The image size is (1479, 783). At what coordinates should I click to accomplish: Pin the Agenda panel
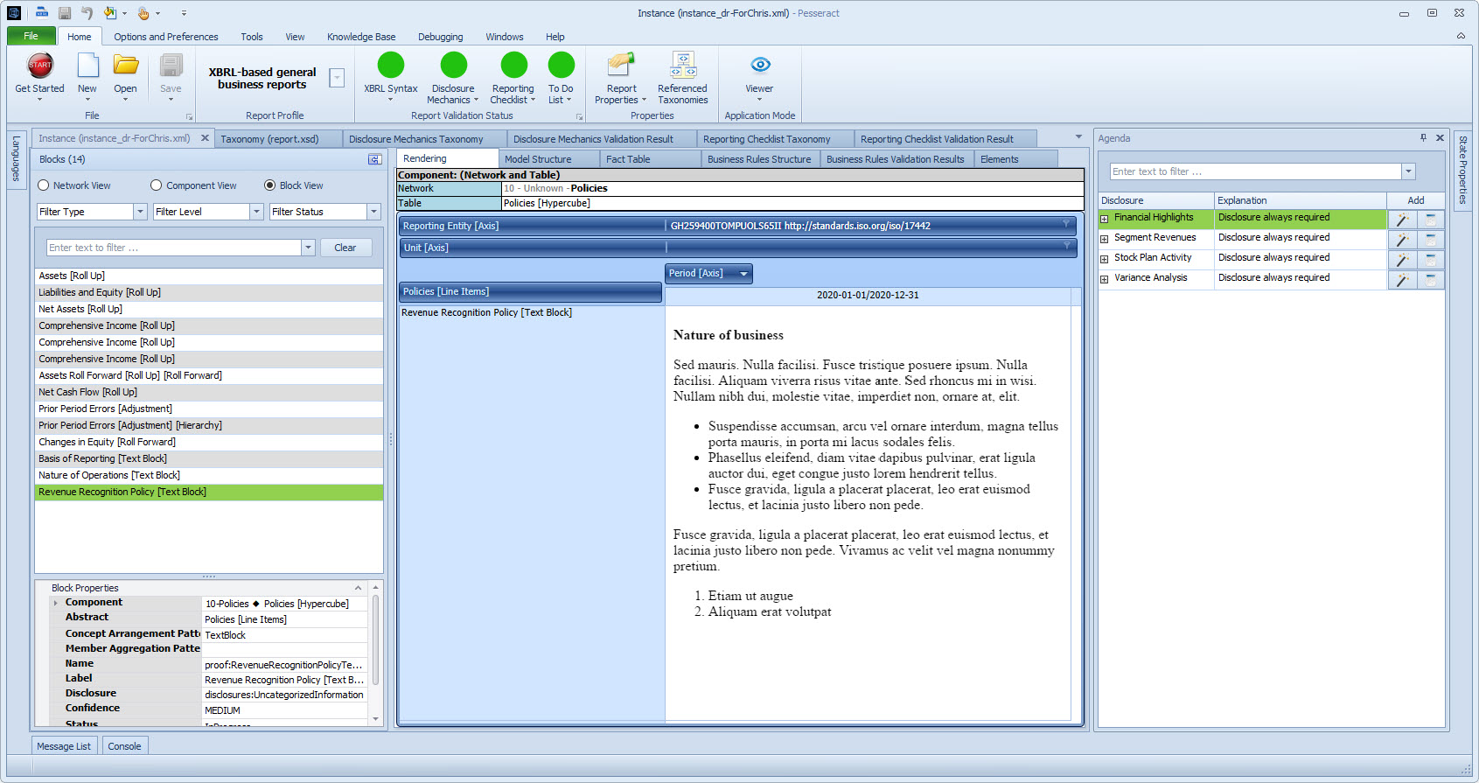point(1423,137)
